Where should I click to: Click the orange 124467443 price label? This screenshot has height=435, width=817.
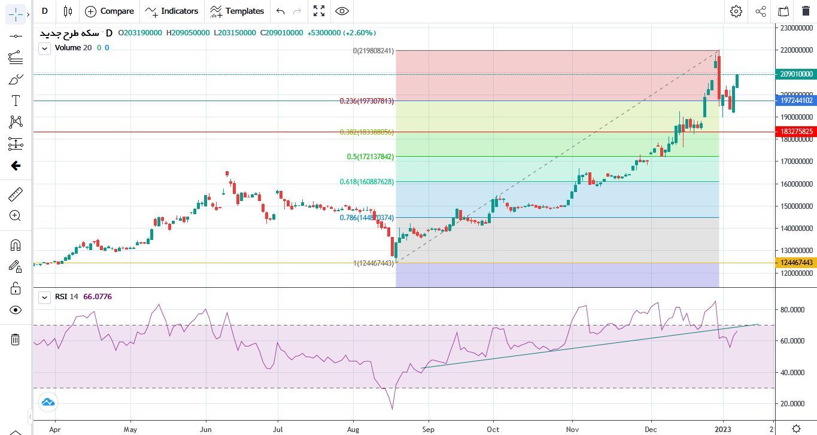pyautogui.click(x=796, y=263)
